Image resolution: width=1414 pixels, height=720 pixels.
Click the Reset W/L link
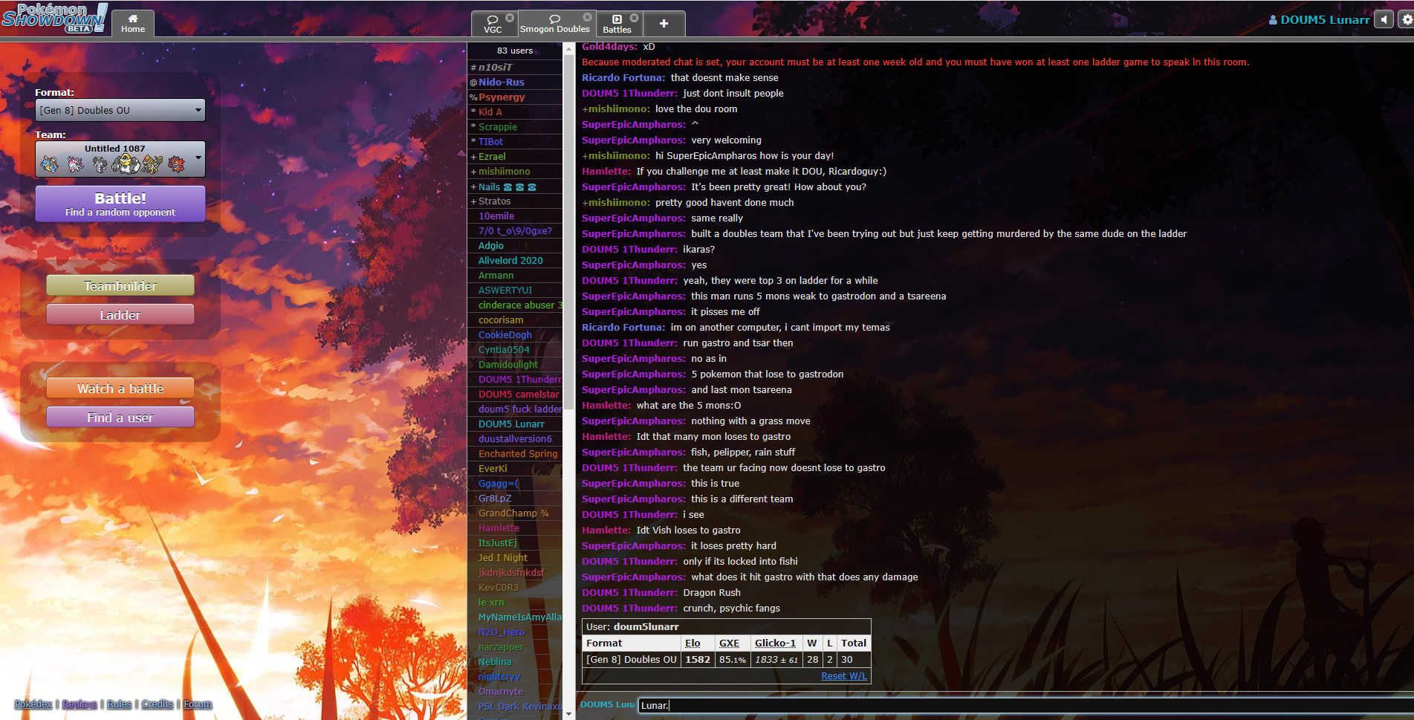(x=843, y=675)
